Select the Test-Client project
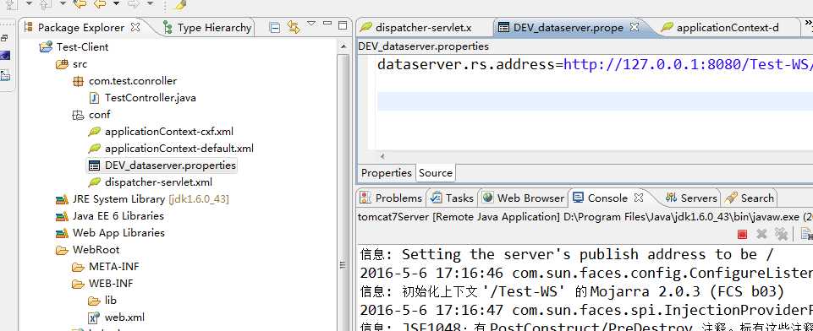The height and width of the screenshot is (331, 813). [74, 47]
